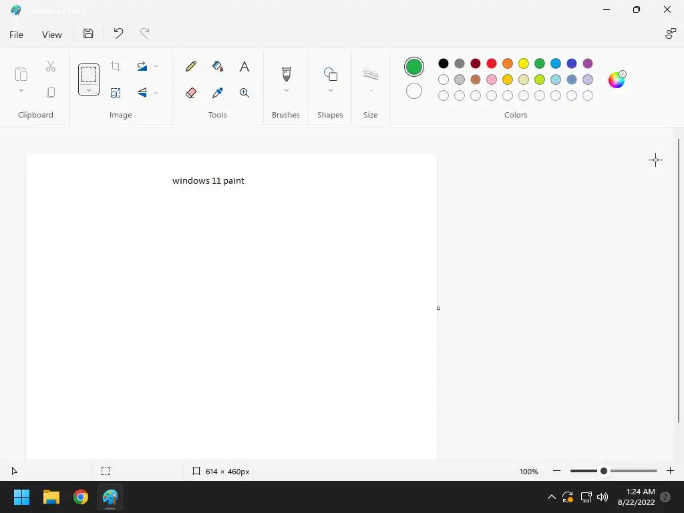Expand the Flip options chevron

click(156, 92)
